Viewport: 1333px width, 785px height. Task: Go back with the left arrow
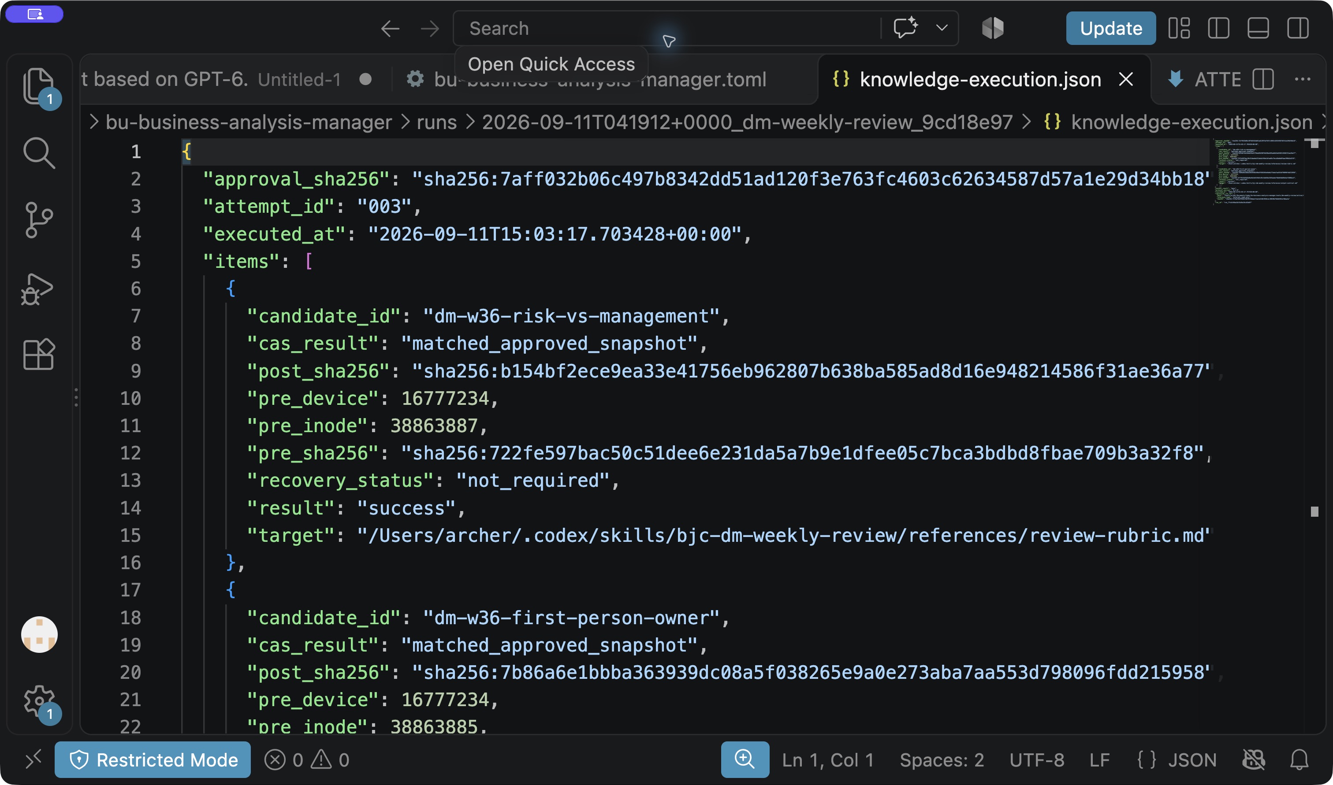tap(391, 29)
